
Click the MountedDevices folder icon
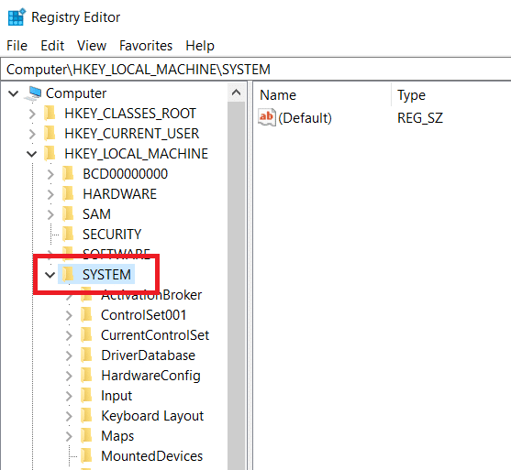point(86,456)
